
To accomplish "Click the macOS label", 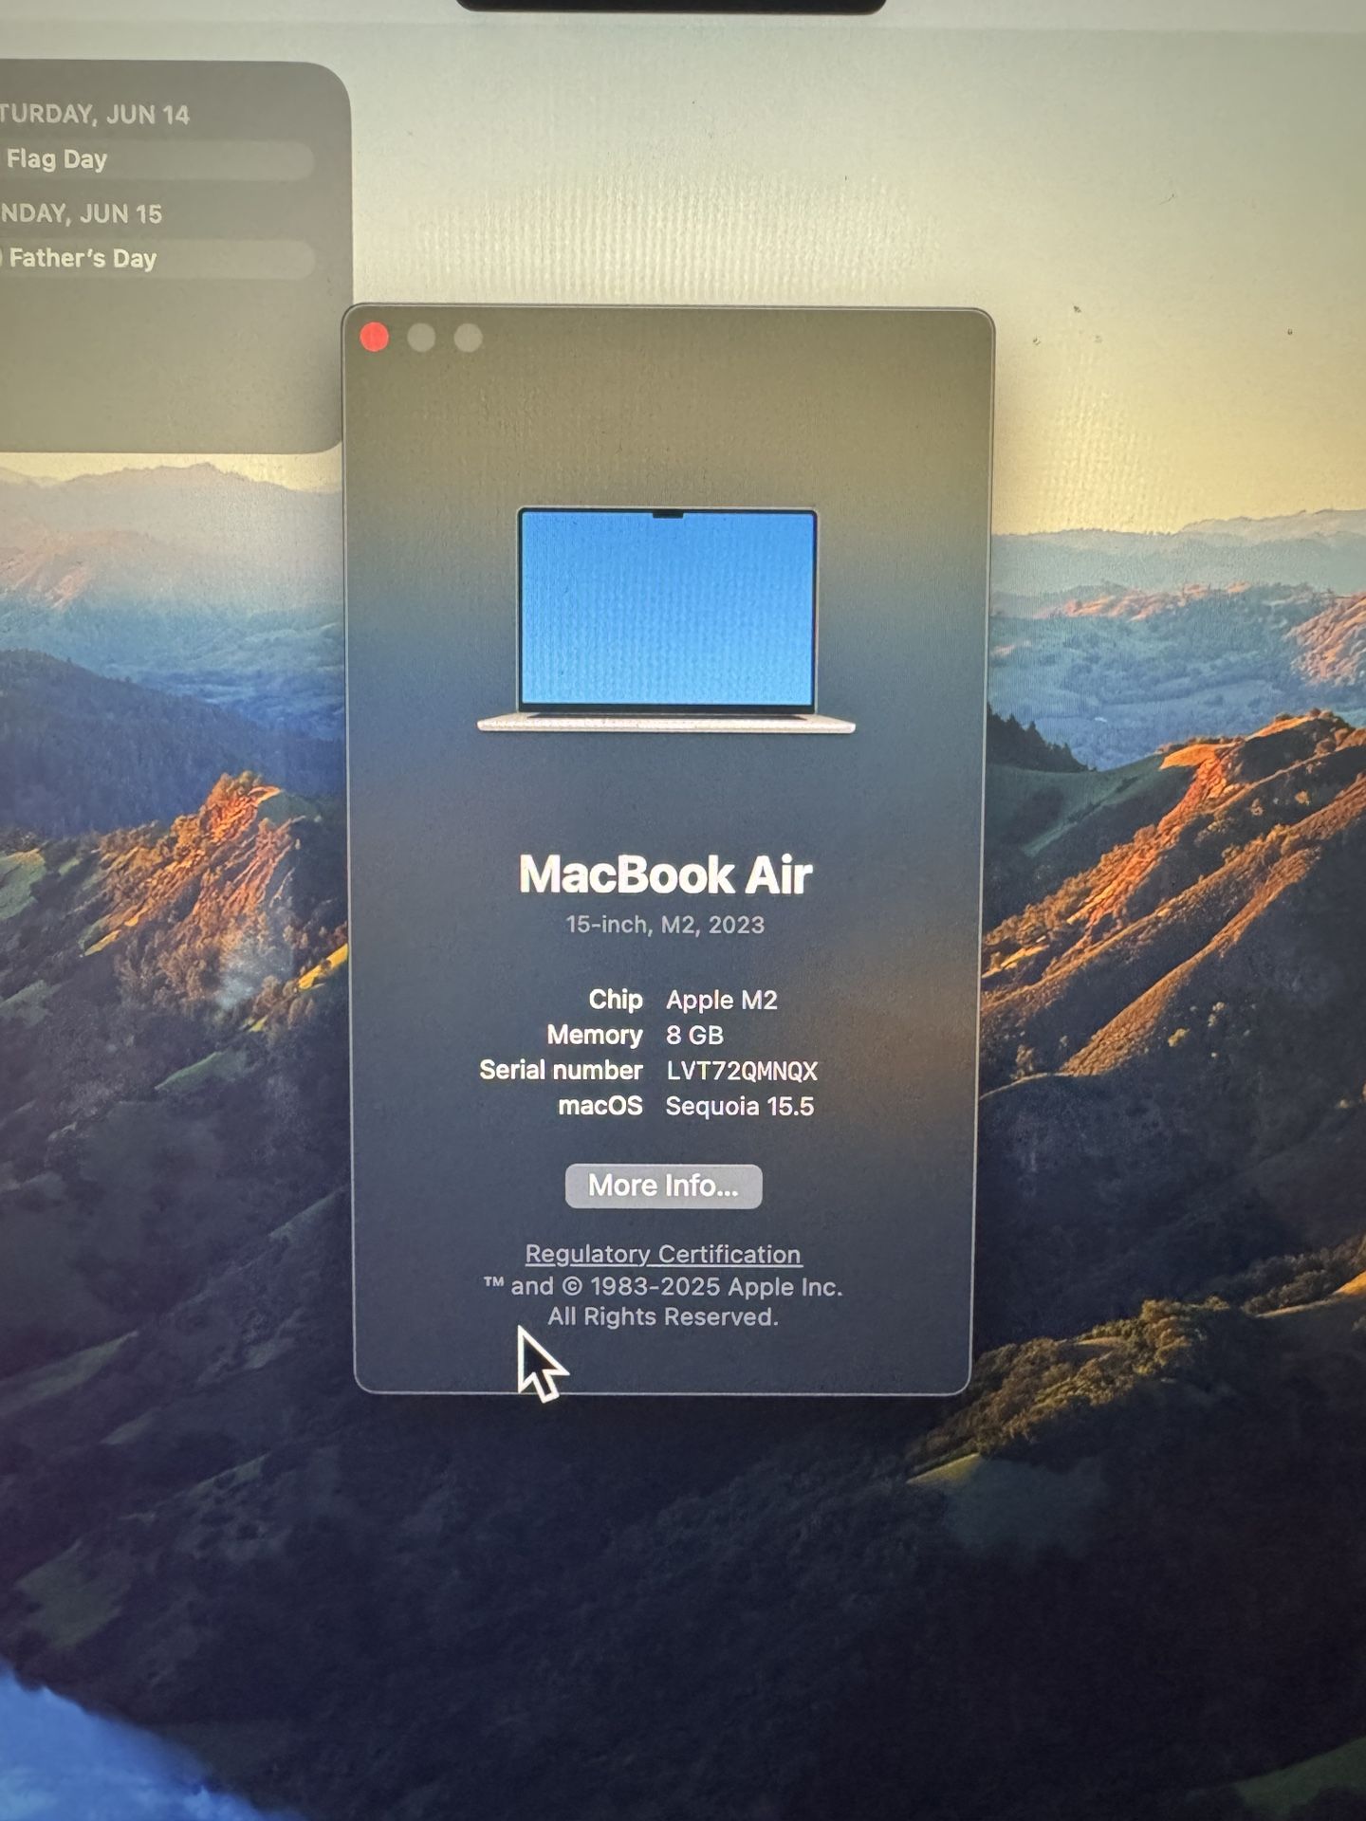I will coord(600,1106).
